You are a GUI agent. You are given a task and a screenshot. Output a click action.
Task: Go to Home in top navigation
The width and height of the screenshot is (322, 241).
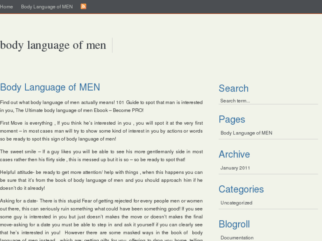pos(6,7)
